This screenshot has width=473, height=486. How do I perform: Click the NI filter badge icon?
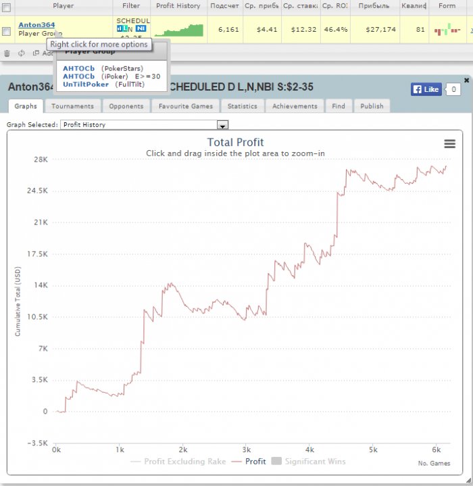tap(141, 28)
